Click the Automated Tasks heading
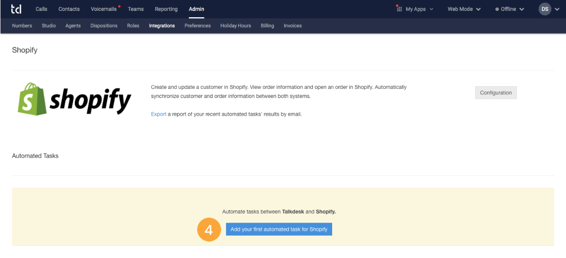 click(x=35, y=156)
